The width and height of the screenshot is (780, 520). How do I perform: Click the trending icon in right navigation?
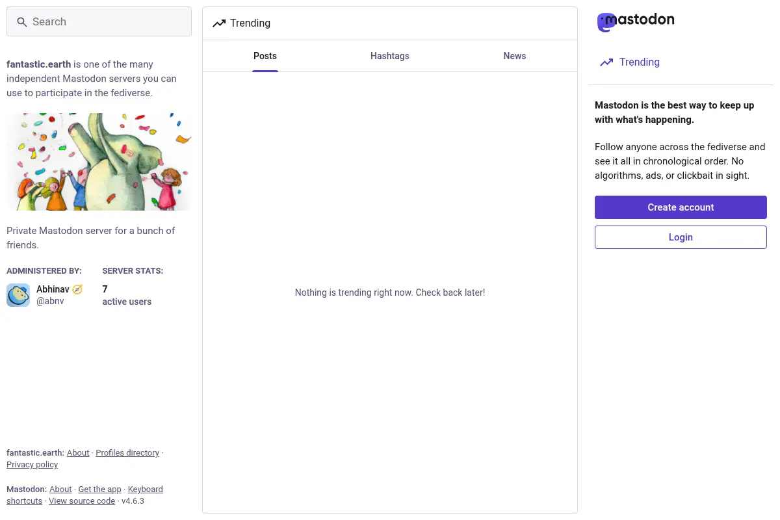point(606,62)
